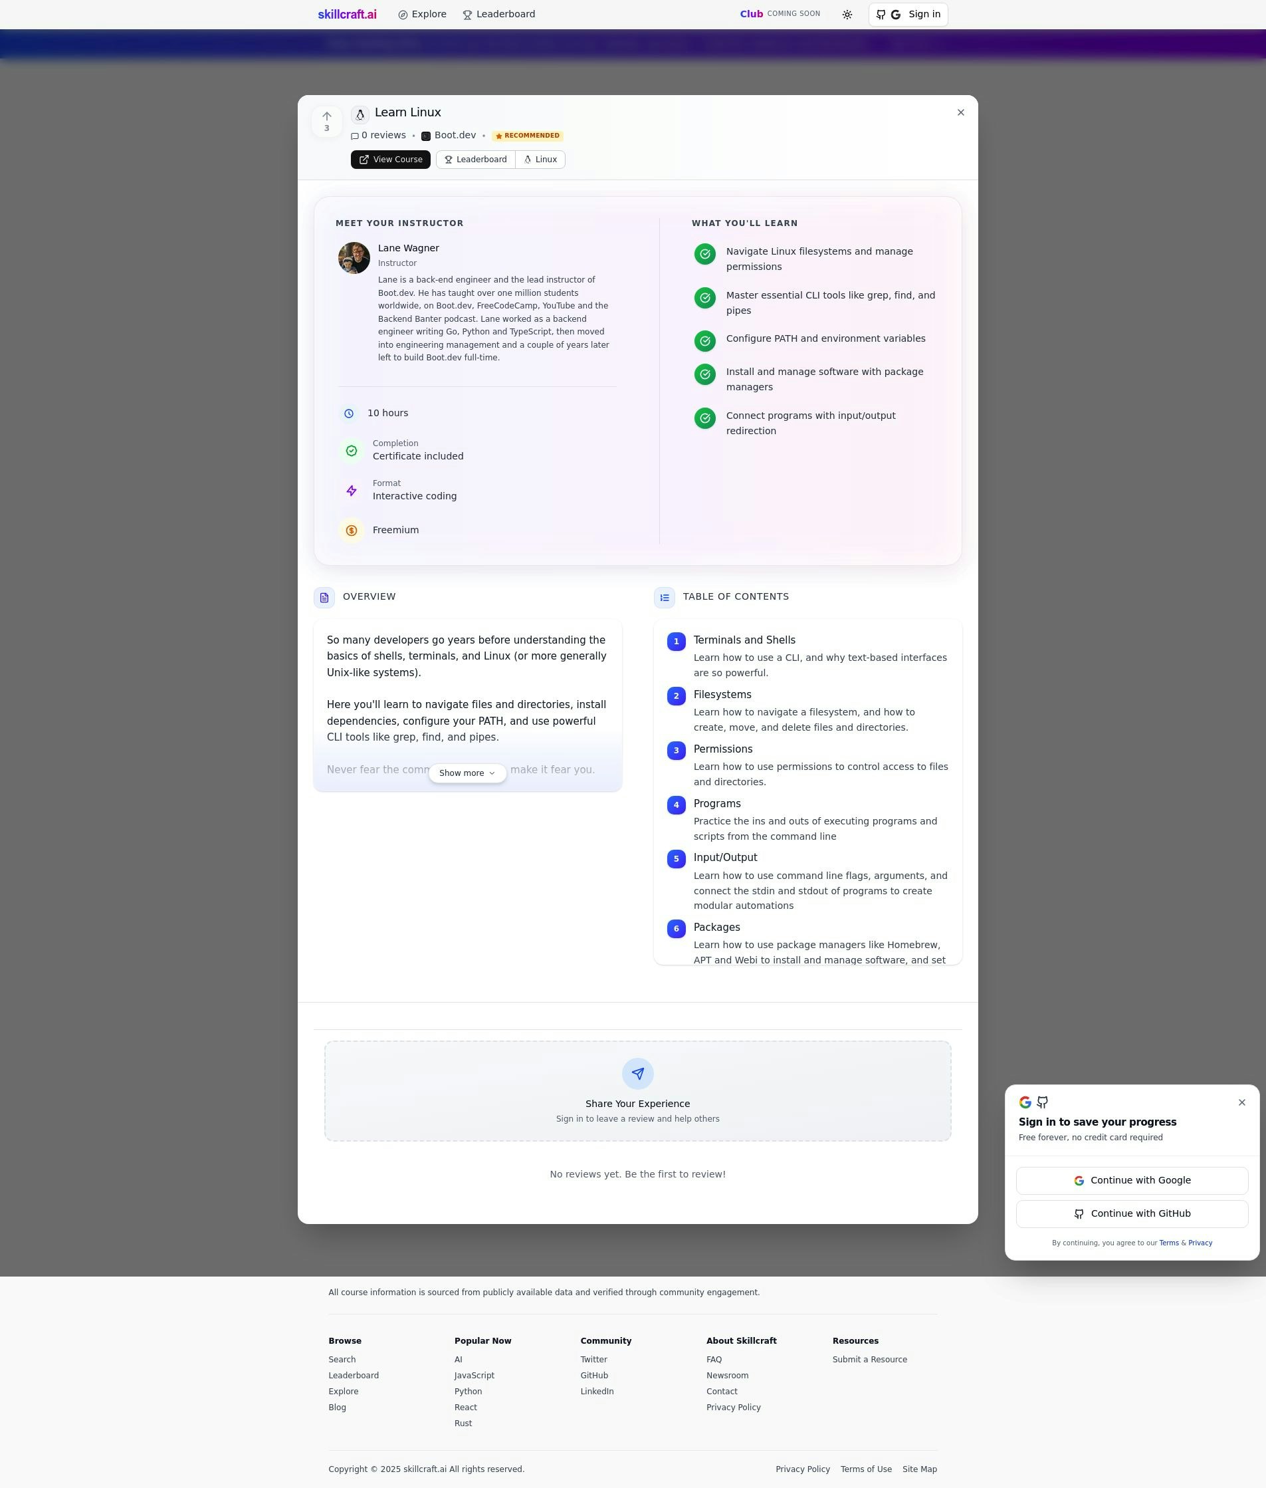This screenshot has height=1488, width=1266.
Task: Click check icon for Connect programs with redirection
Action: pos(704,418)
